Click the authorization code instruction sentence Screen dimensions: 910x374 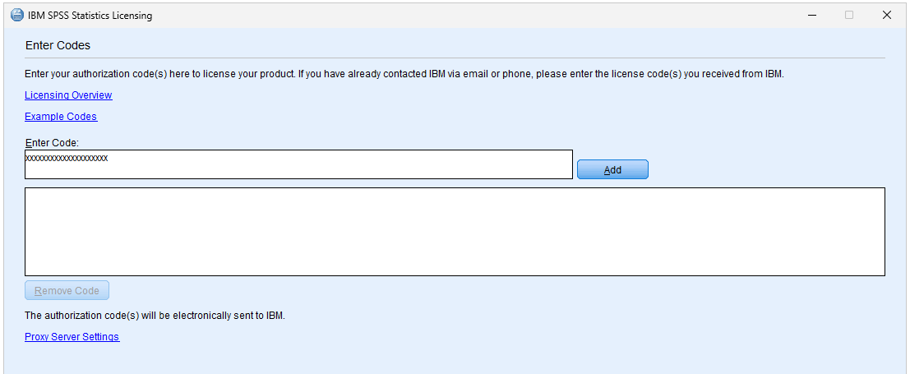click(x=404, y=74)
